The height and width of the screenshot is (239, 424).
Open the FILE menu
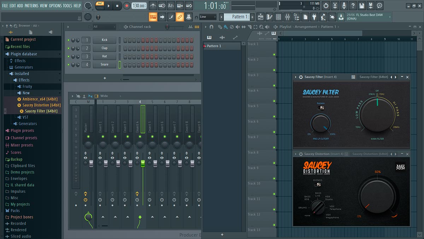coord(5,6)
